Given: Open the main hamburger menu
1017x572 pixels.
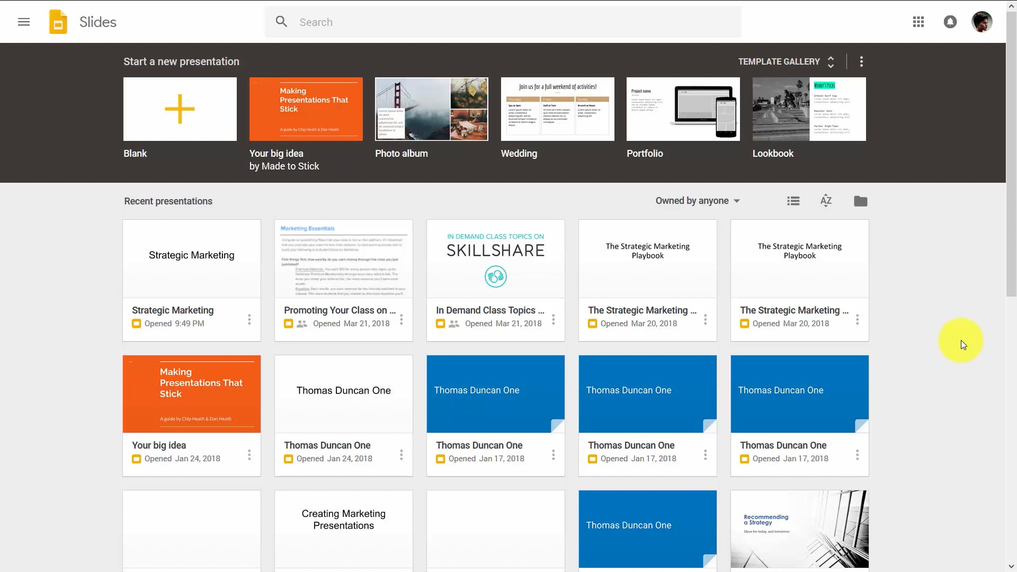Looking at the screenshot, I should coord(23,22).
